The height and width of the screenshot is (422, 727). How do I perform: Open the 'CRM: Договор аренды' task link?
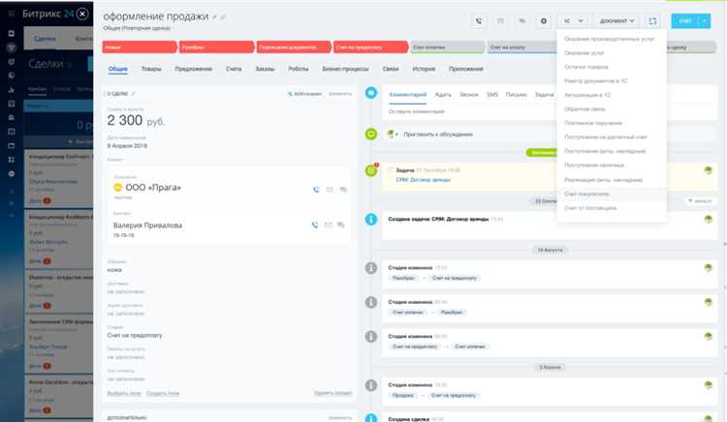(423, 179)
